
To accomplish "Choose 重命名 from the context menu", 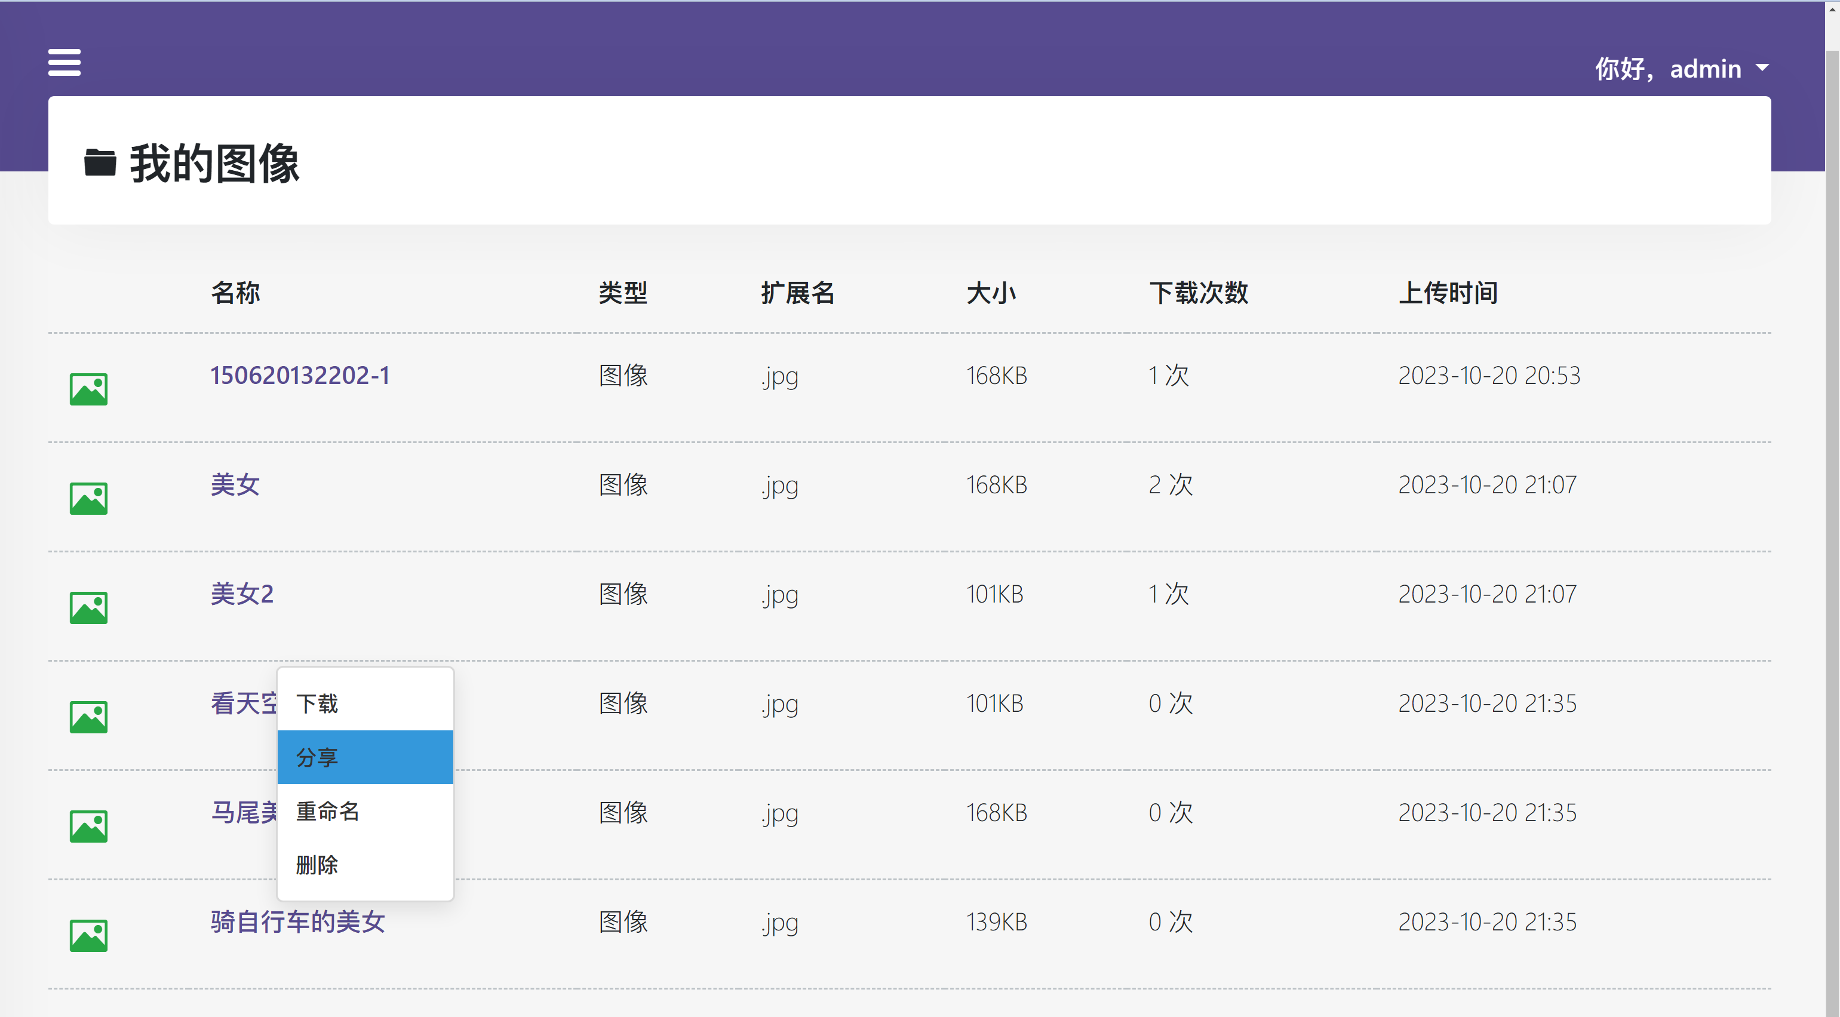I will click(x=365, y=812).
